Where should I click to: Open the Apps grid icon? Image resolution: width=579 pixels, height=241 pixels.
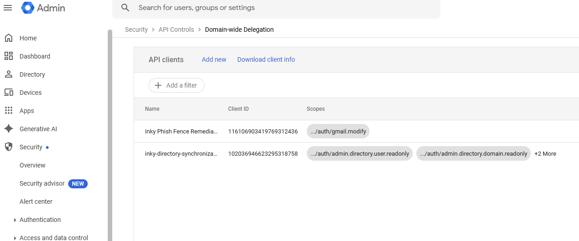8,111
